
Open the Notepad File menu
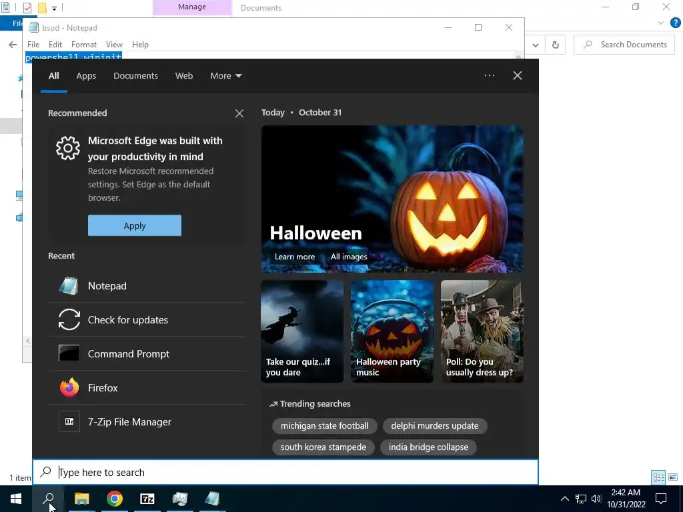pos(33,45)
